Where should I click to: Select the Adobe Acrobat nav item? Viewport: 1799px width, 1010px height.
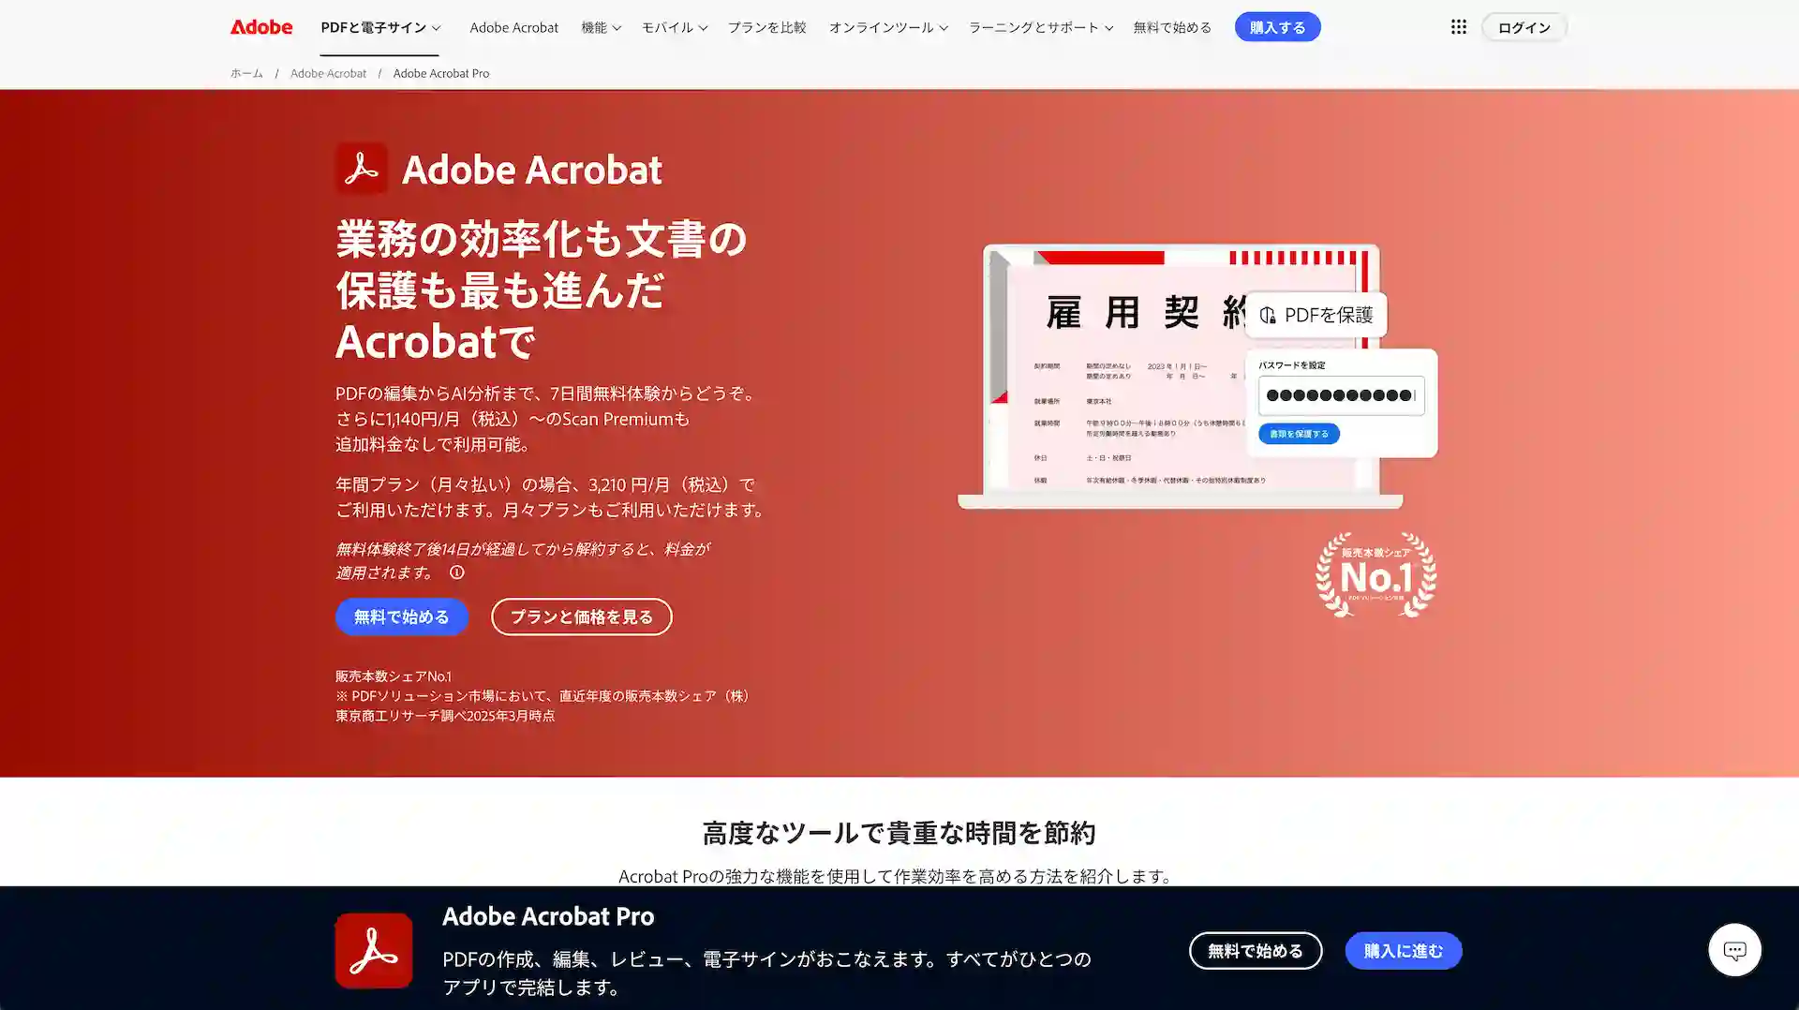coord(513,27)
